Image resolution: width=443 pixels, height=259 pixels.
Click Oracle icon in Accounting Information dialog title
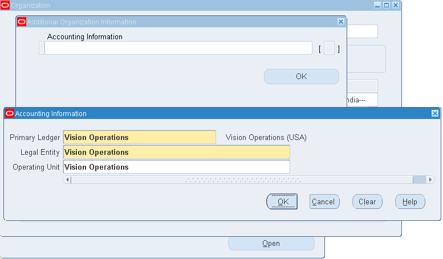9,114
